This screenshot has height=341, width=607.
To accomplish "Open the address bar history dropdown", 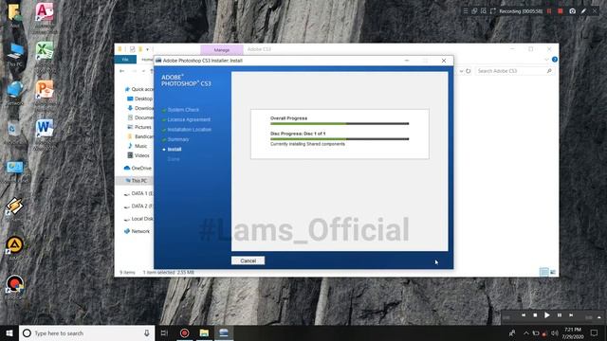I will coord(461,71).
